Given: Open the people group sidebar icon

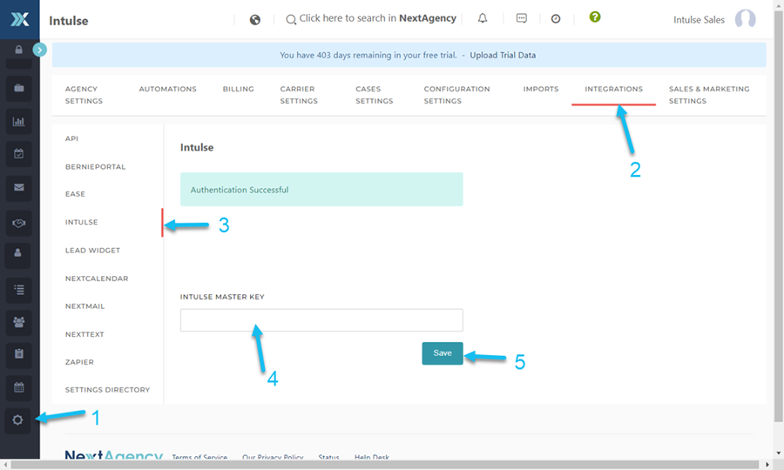Looking at the screenshot, I should tap(18, 322).
